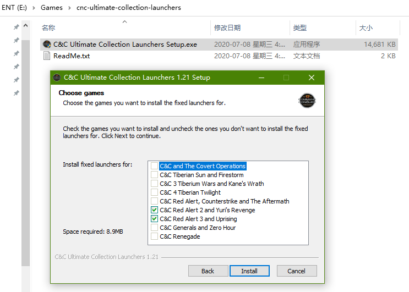Enable C&C Tiberian Sun and Firestorm checkbox
Screen dimensions: 409x292
(154, 175)
